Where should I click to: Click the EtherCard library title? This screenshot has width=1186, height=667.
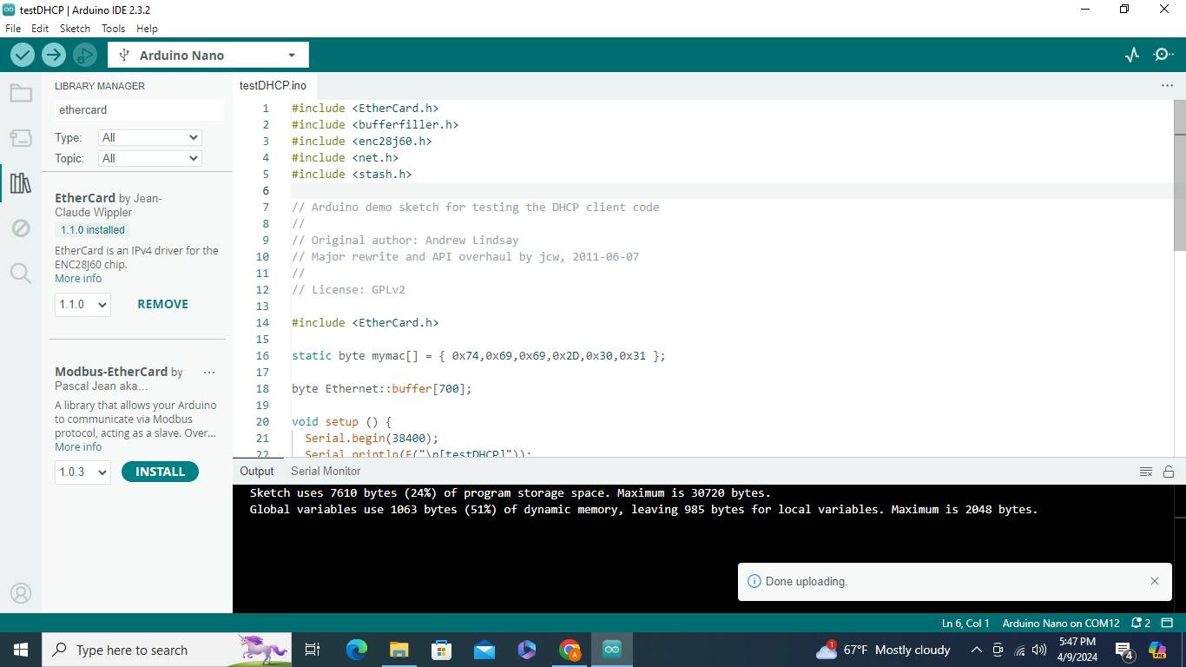point(85,198)
